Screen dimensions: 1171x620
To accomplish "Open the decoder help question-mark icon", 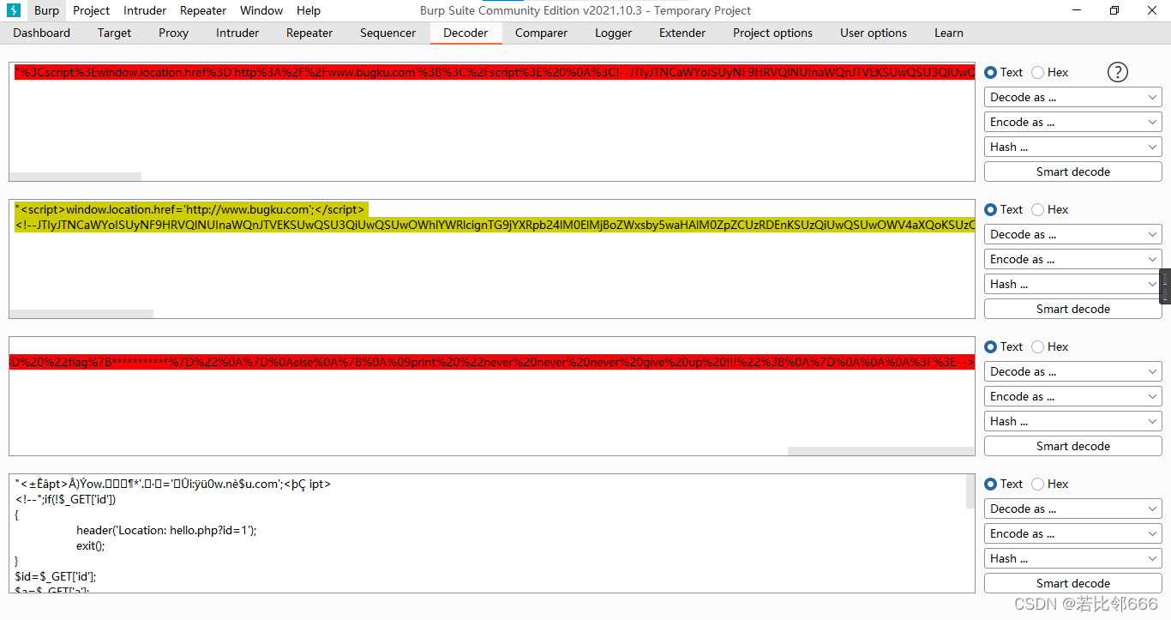I will coord(1118,72).
